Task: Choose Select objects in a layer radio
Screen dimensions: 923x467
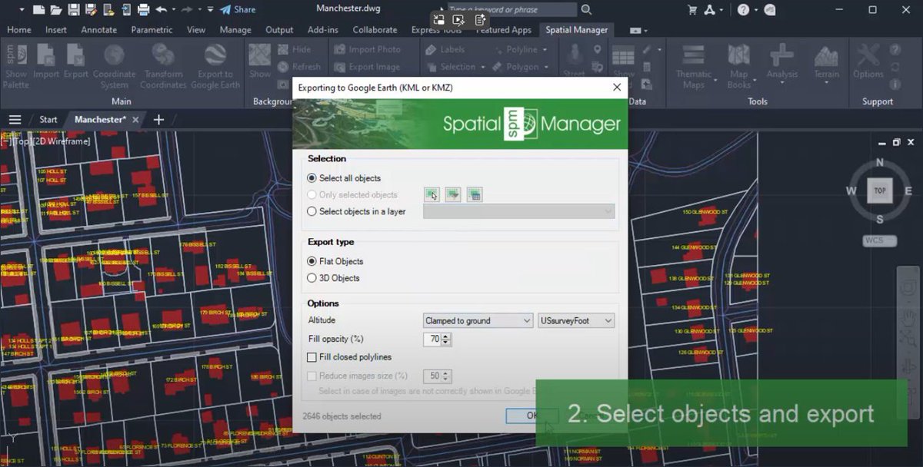Action: pos(312,211)
